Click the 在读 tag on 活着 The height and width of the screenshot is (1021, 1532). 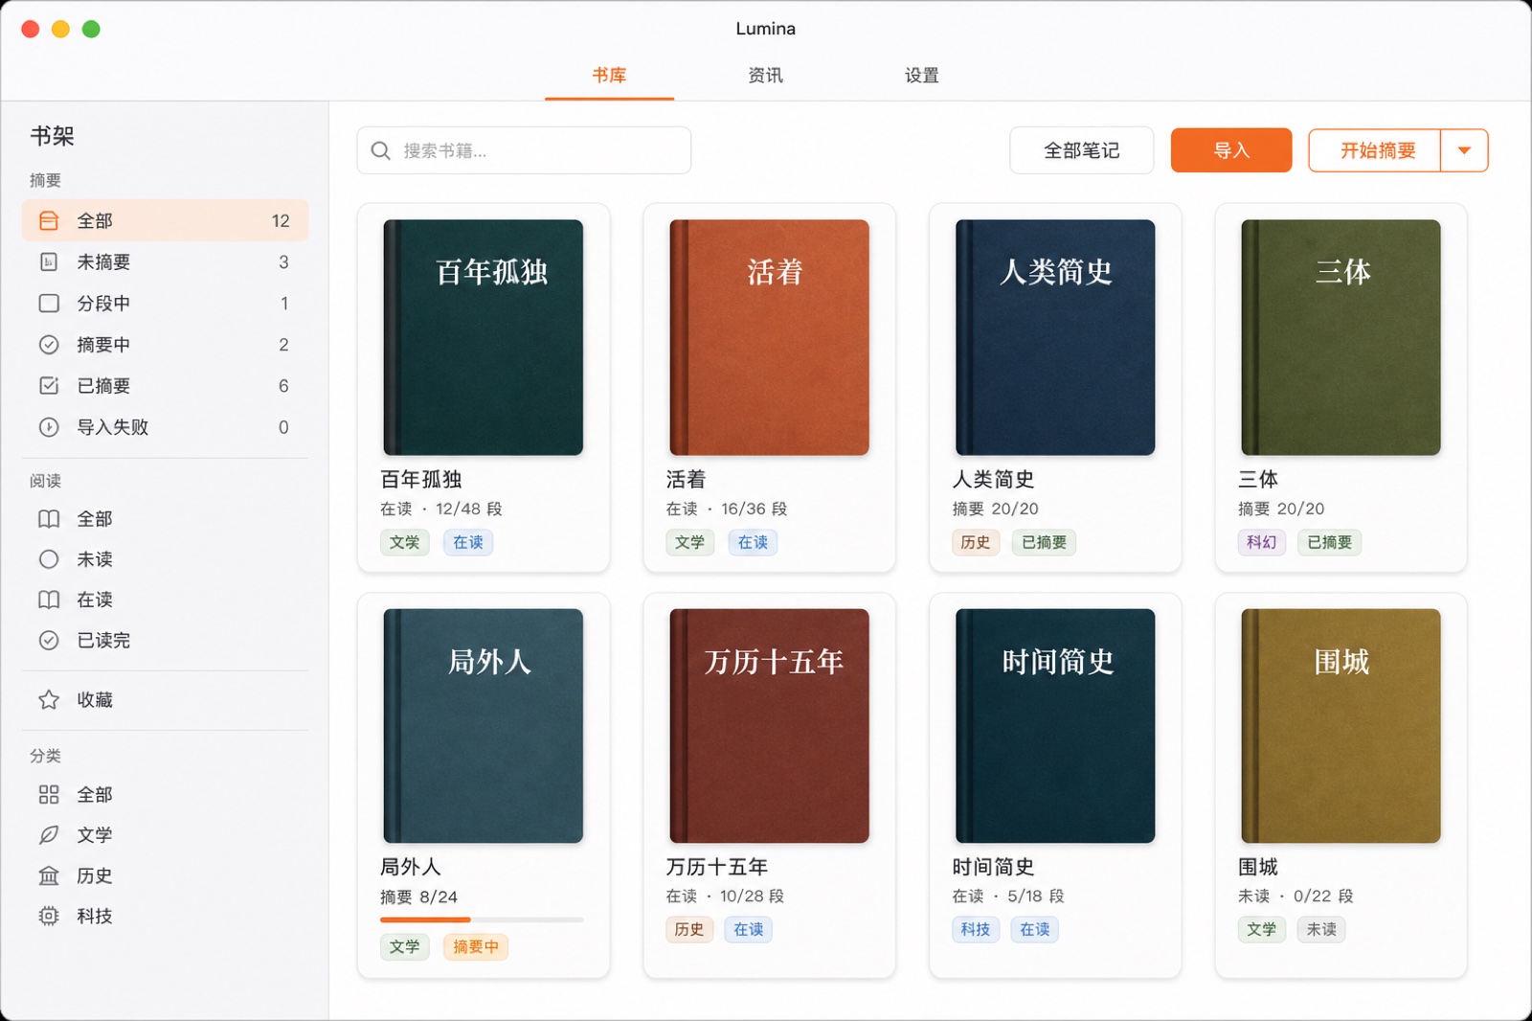[x=754, y=543]
